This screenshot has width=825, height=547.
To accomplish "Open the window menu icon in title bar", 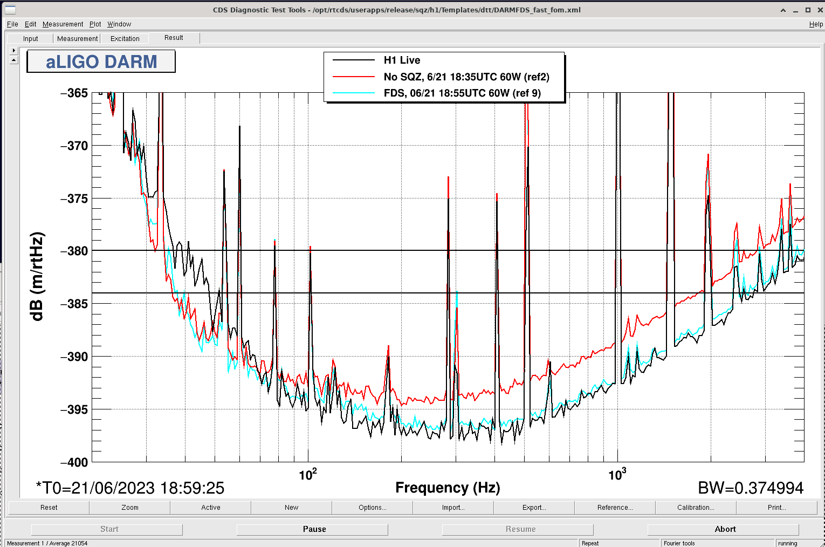I will point(10,10).
